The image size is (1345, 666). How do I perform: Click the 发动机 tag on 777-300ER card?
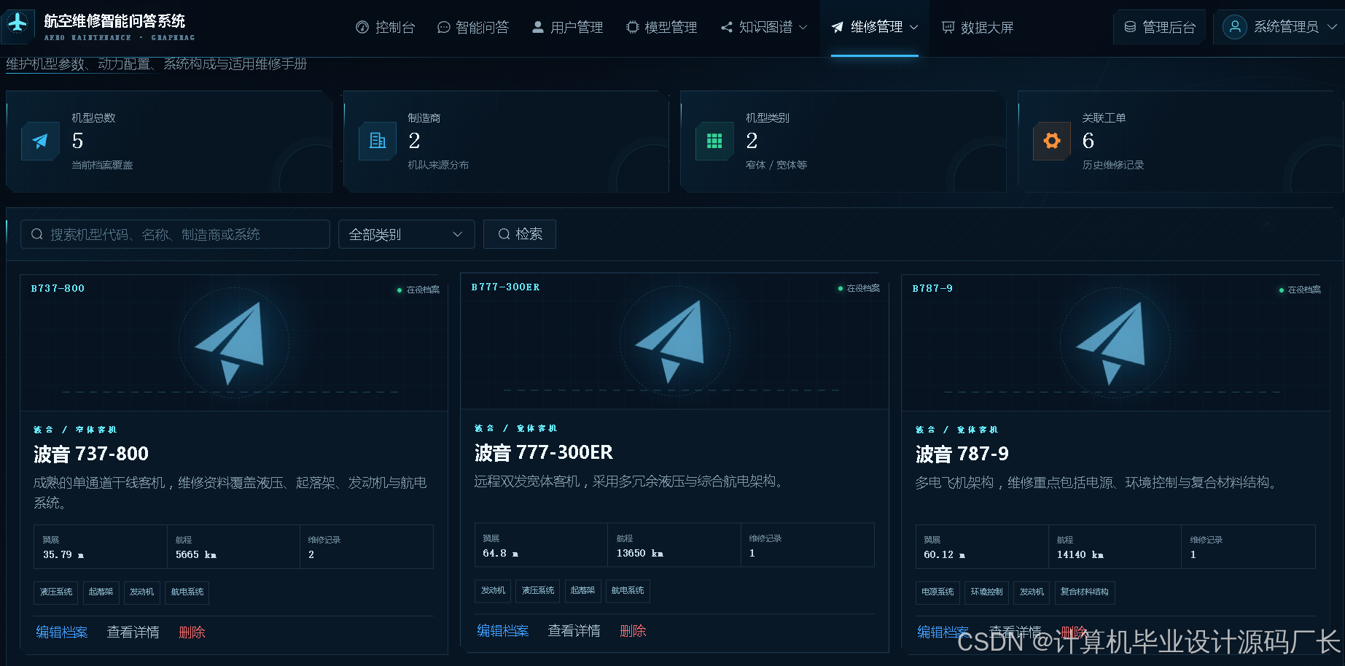click(x=494, y=591)
